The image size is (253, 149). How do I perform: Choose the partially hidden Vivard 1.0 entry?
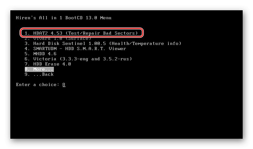click(x=58, y=39)
